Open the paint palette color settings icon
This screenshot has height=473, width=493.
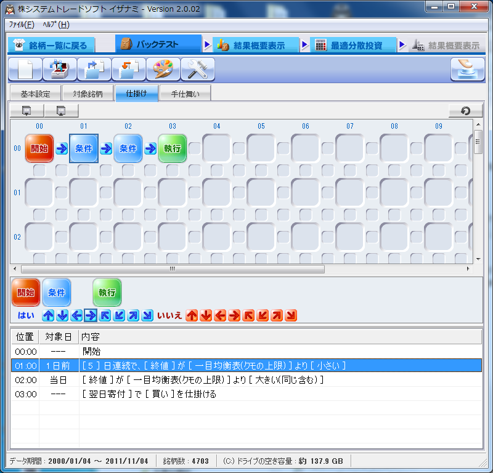pyautogui.click(x=163, y=69)
